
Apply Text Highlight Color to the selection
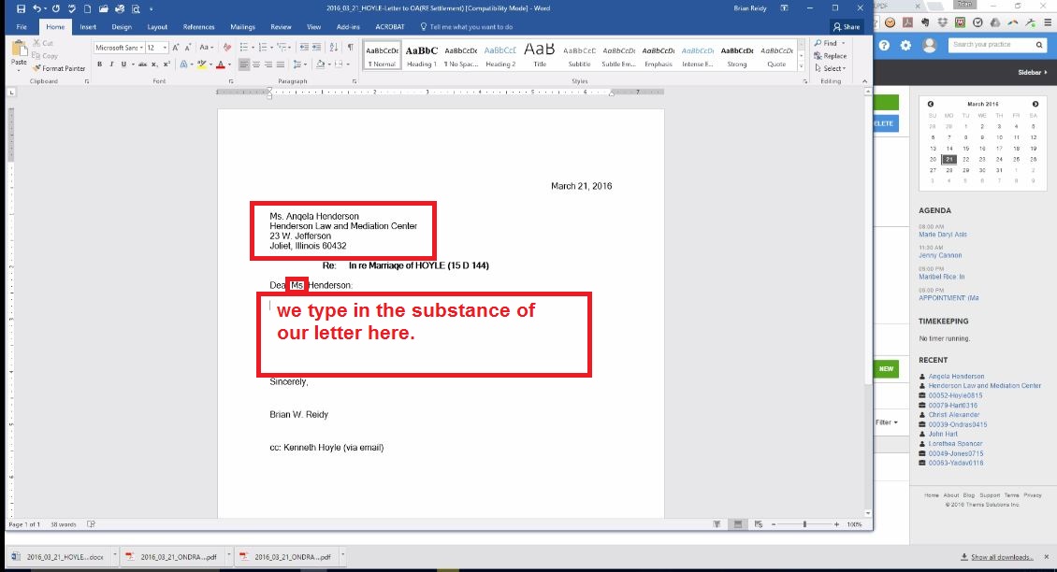200,64
